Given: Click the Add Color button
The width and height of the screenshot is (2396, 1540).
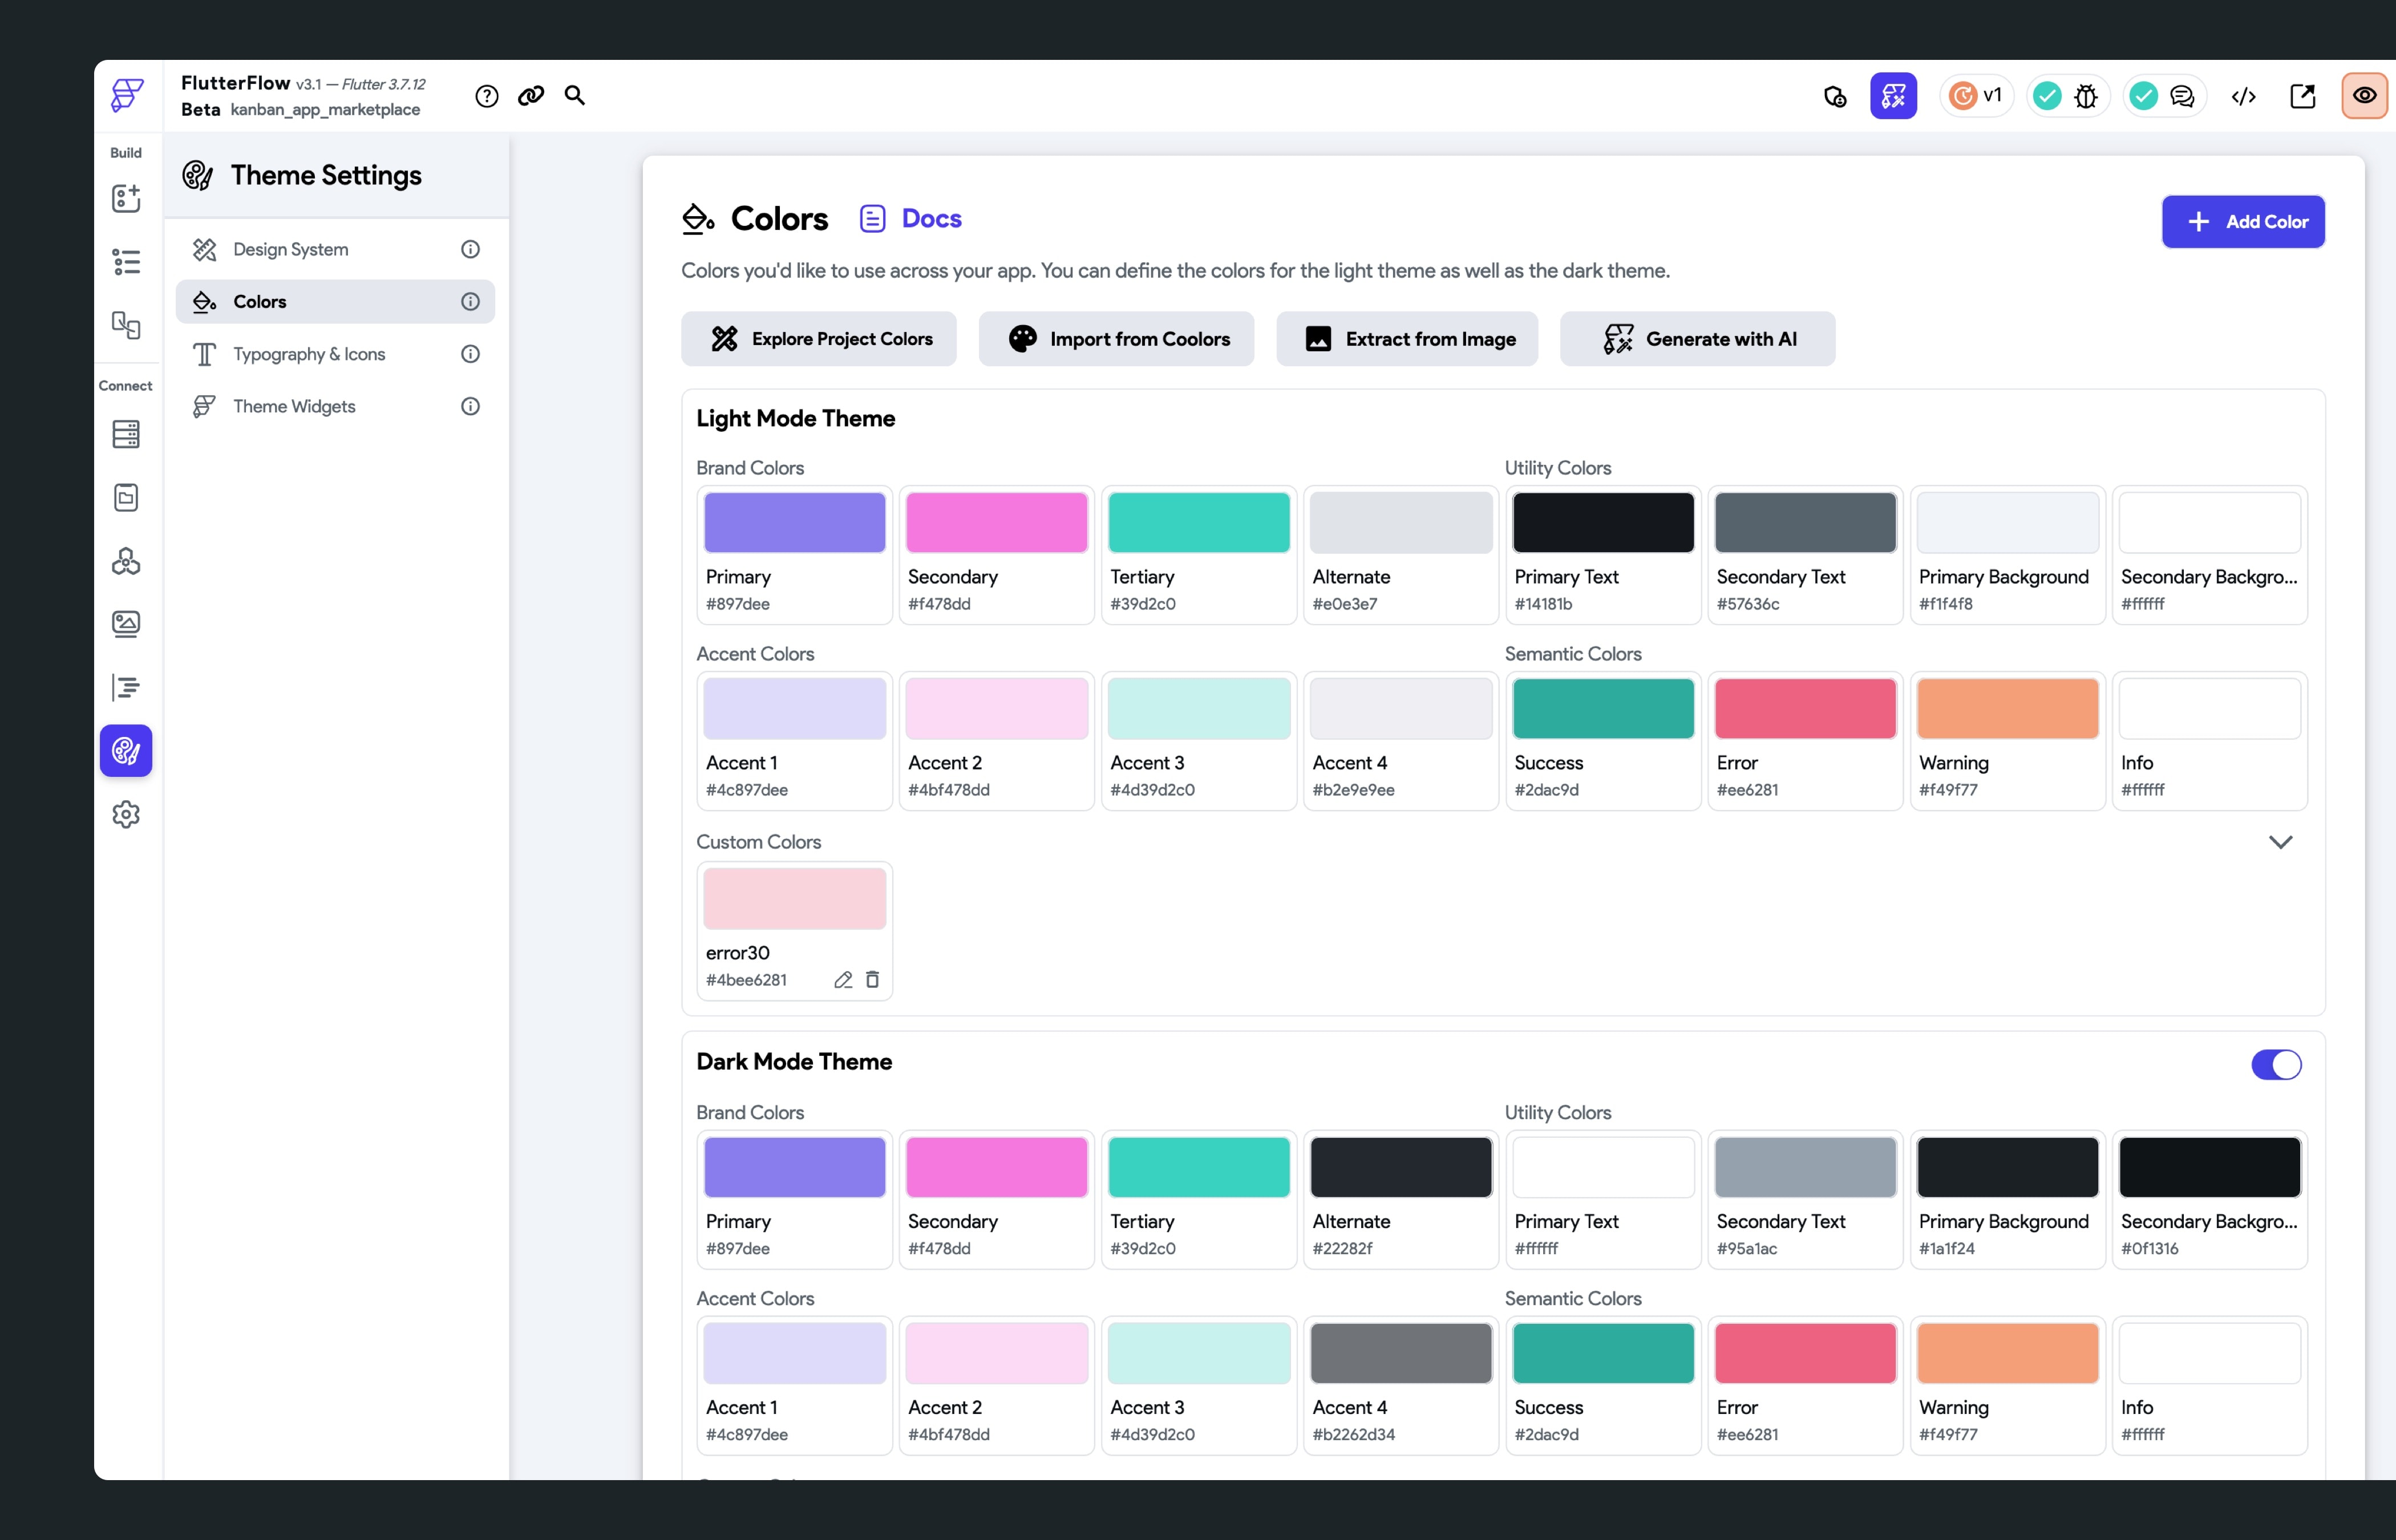Looking at the screenshot, I should point(2242,222).
